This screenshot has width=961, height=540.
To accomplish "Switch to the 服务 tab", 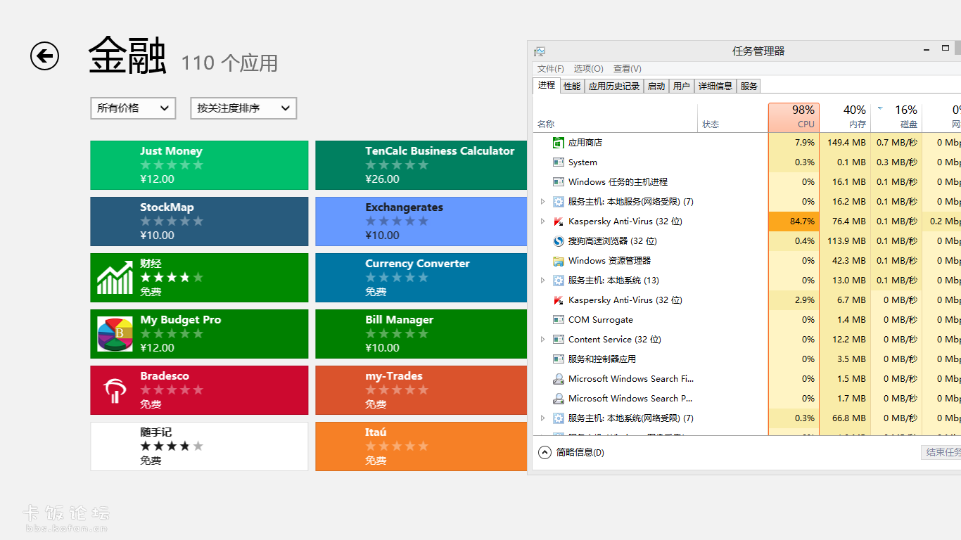I will point(749,86).
